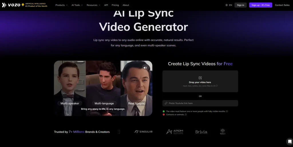
Task: Open the chat support widget icon
Action: pos(290,141)
